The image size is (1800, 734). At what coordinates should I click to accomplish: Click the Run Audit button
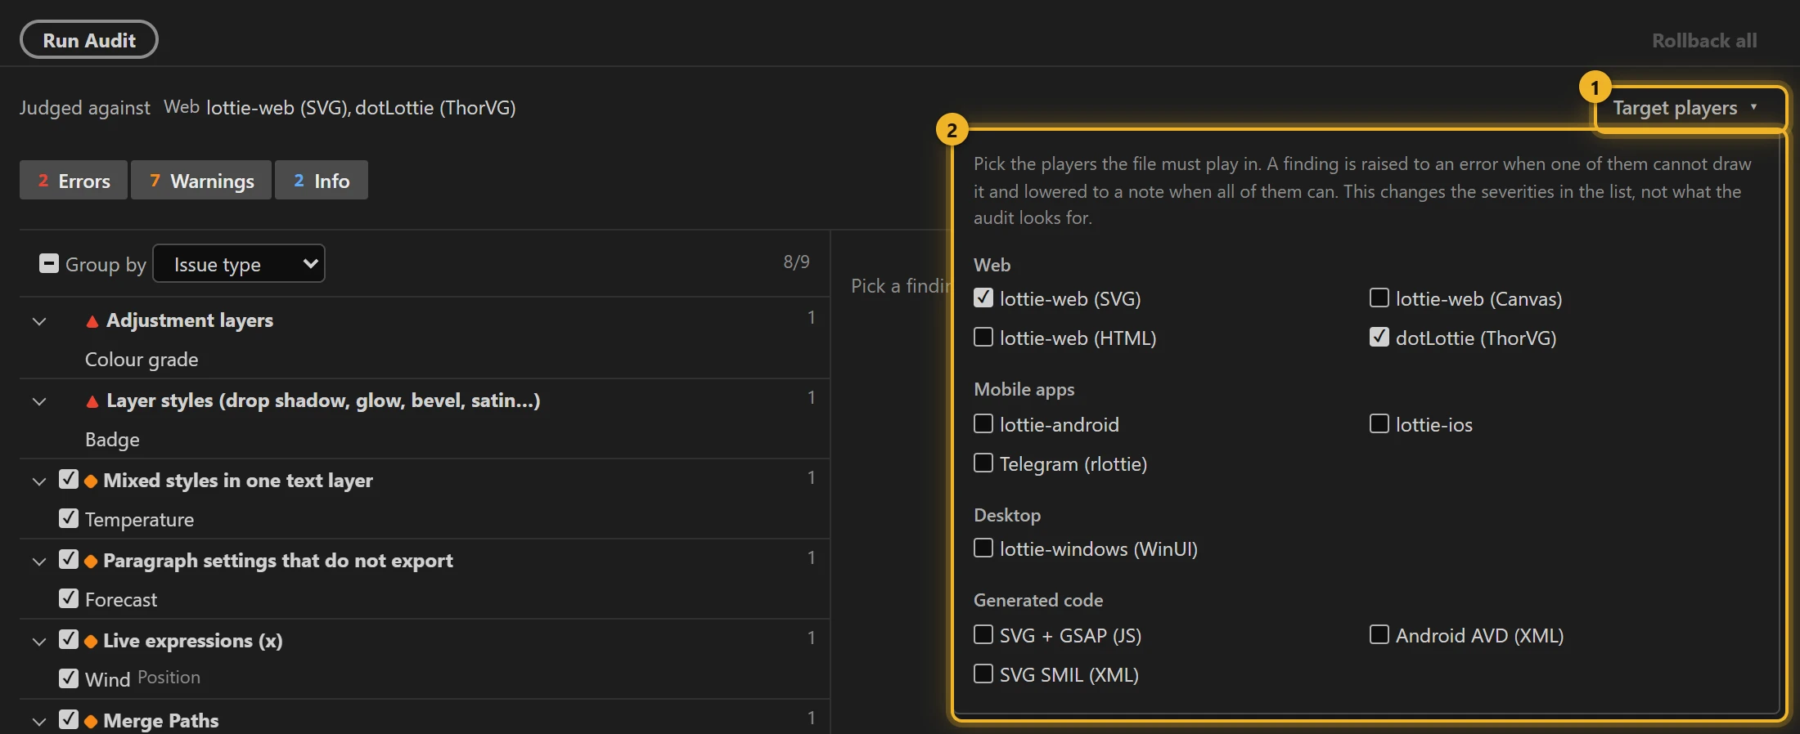[x=89, y=40]
